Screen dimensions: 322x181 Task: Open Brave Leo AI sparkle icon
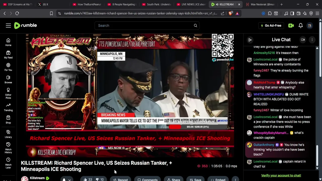pos(305,13)
